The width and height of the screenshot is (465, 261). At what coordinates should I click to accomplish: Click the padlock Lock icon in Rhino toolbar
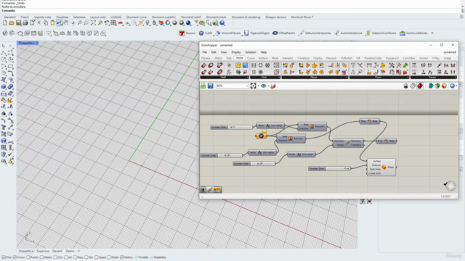[154, 22]
